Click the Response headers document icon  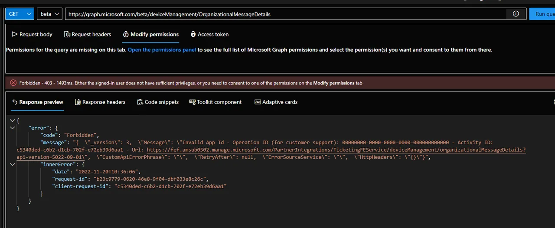tap(78, 102)
